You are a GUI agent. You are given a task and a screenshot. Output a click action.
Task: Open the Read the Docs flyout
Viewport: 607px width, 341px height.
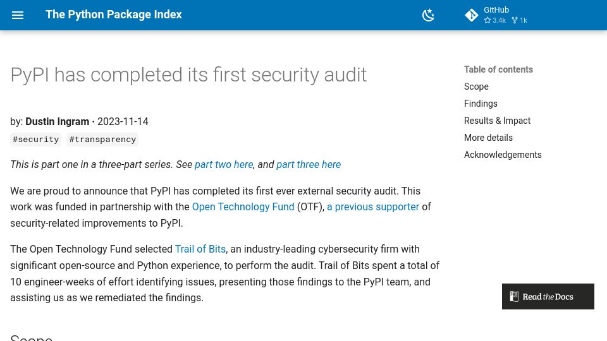point(548,297)
